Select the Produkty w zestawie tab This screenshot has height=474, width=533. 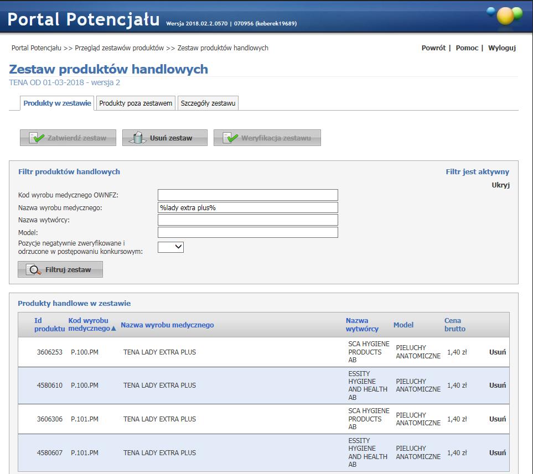[x=57, y=103]
